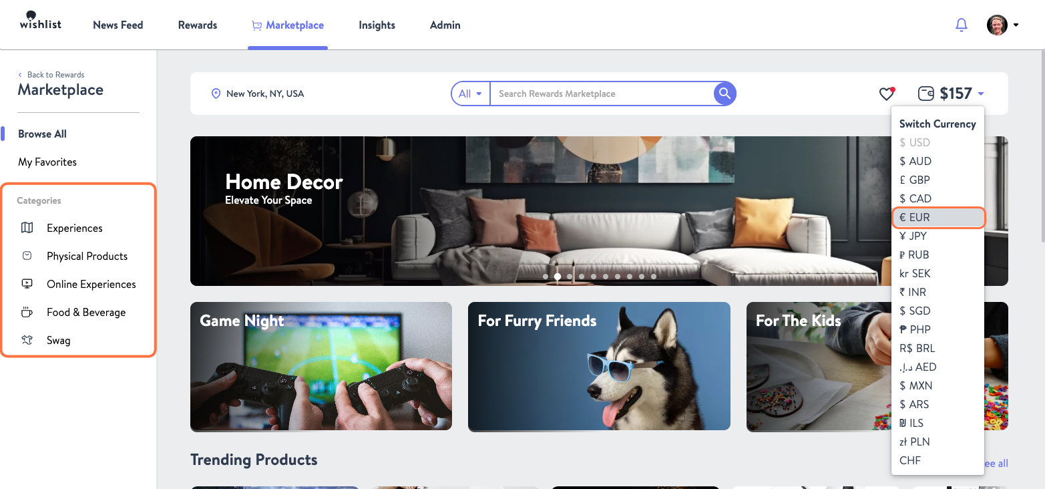The height and width of the screenshot is (489, 1045).
Task: Collapse the $157 currency dropdown arrow
Action: click(980, 94)
